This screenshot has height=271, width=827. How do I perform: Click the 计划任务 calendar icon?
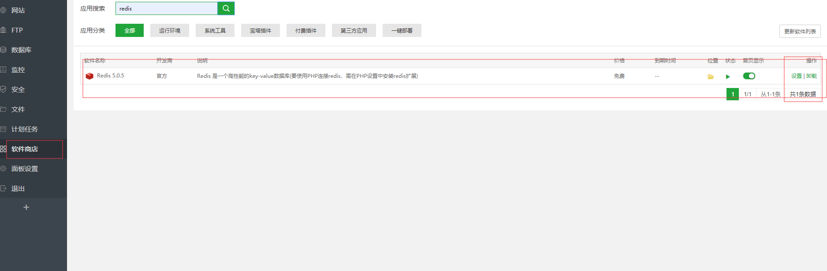(3, 129)
